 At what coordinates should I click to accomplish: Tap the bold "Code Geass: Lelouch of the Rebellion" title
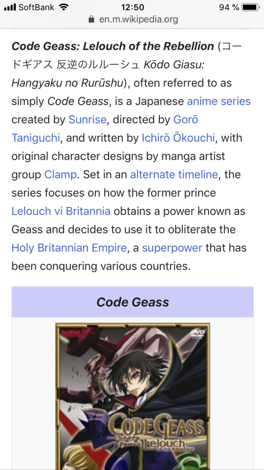click(x=113, y=46)
